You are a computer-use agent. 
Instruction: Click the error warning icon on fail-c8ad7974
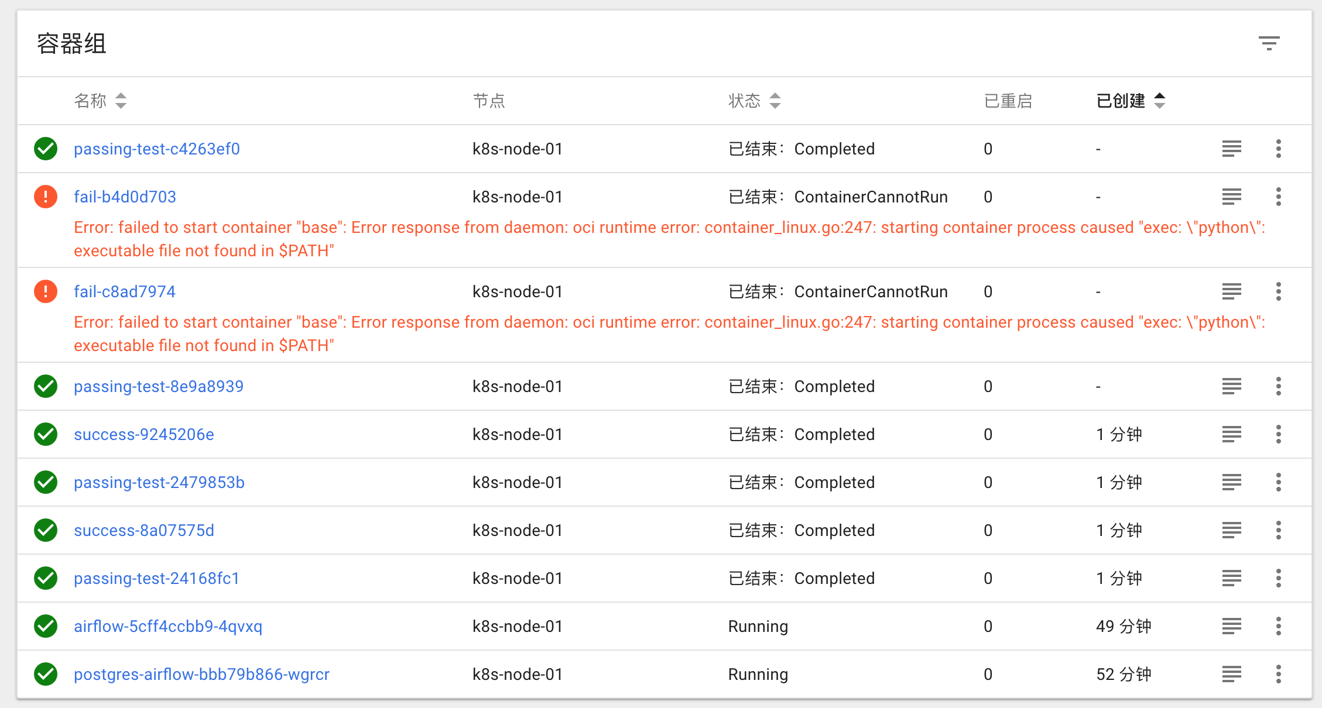45,291
